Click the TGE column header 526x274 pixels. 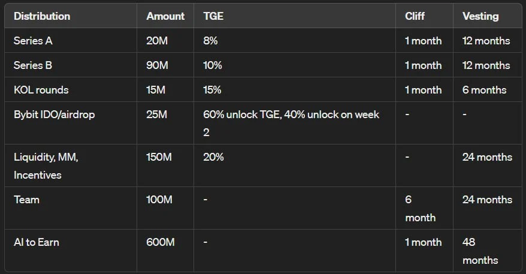tap(213, 16)
